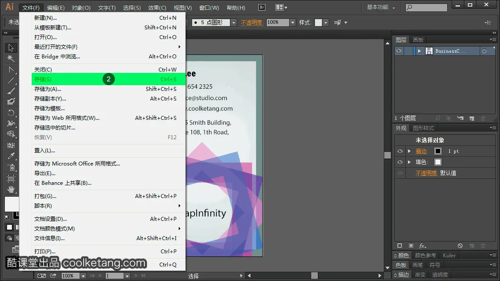This screenshot has height=281, width=500.
Task: Pick the Pen tool in toolbox
Action: [x=11, y=69]
